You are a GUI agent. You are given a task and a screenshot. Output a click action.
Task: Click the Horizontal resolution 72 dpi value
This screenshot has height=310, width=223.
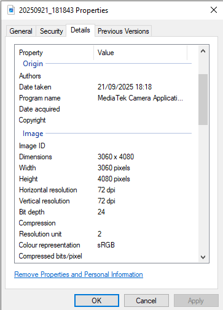(106, 190)
